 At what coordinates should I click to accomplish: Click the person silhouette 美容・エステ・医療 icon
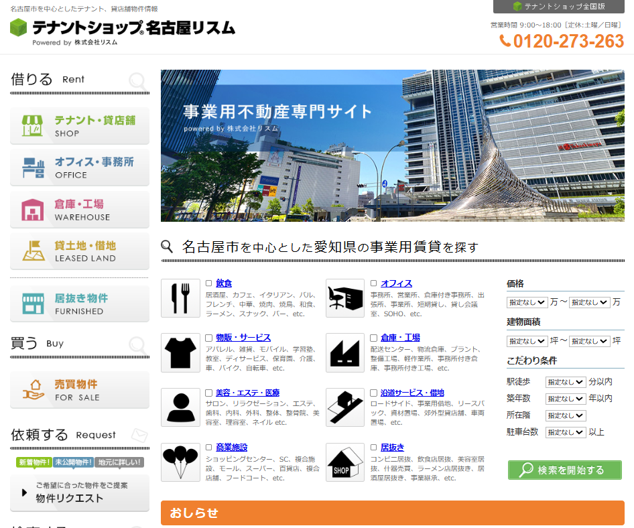click(x=180, y=407)
